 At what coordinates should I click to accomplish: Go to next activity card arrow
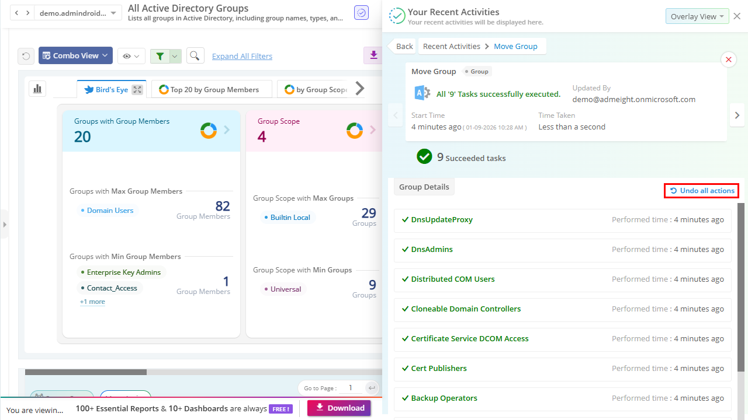(x=737, y=116)
